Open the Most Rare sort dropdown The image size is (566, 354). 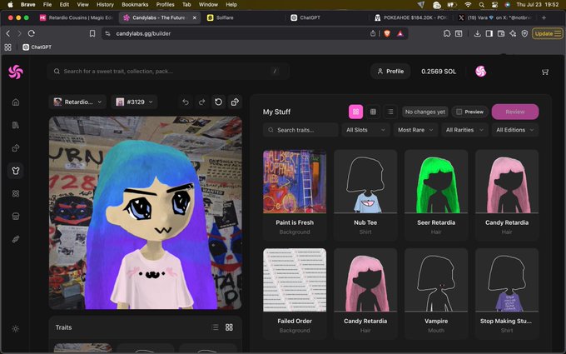(415, 130)
